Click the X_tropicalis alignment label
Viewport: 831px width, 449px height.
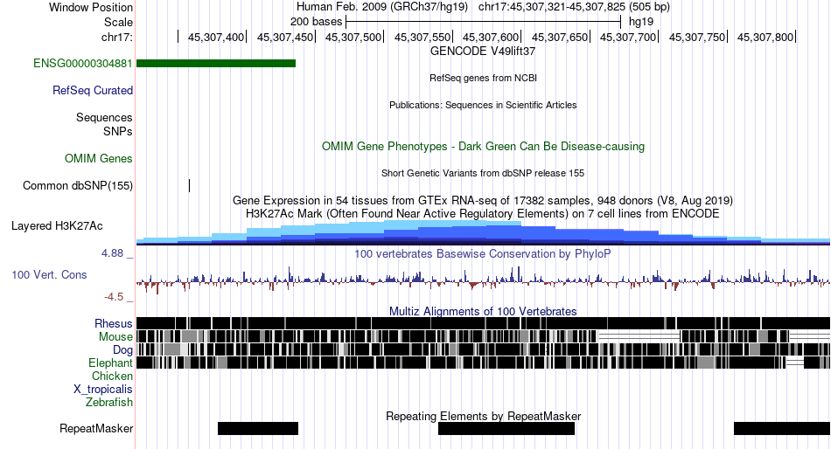click(x=103, y=390)
